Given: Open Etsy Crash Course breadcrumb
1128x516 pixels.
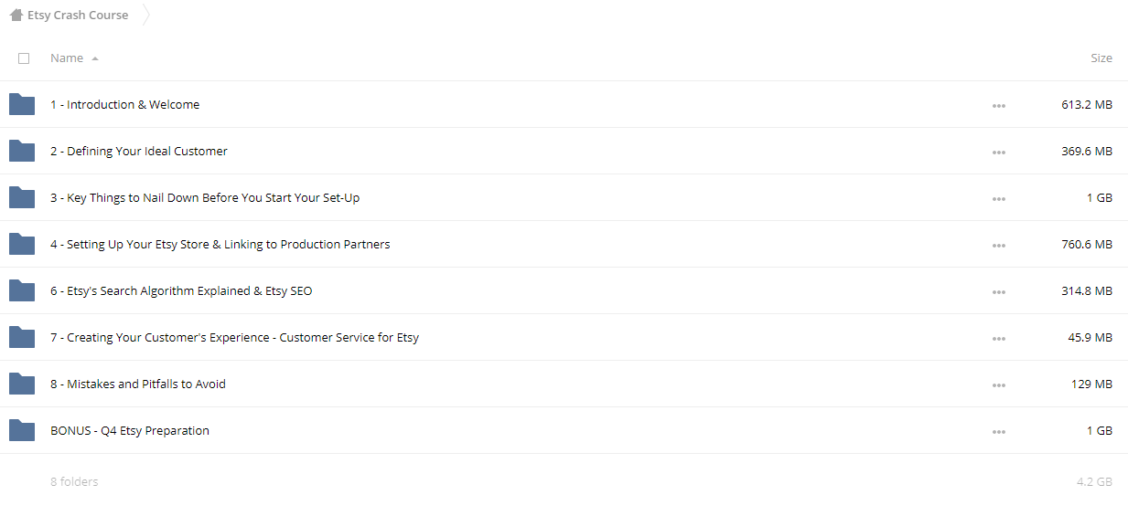Looking at the screenshot, I should coord(78,16).
